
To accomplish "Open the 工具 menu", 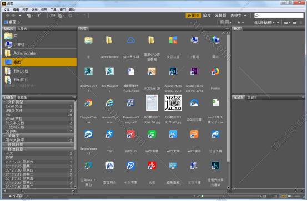I will coord(53,9).
